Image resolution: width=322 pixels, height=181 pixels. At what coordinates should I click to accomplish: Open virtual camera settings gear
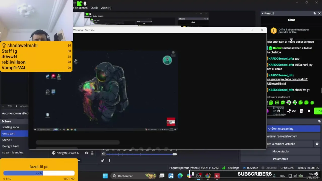[317, 144]
